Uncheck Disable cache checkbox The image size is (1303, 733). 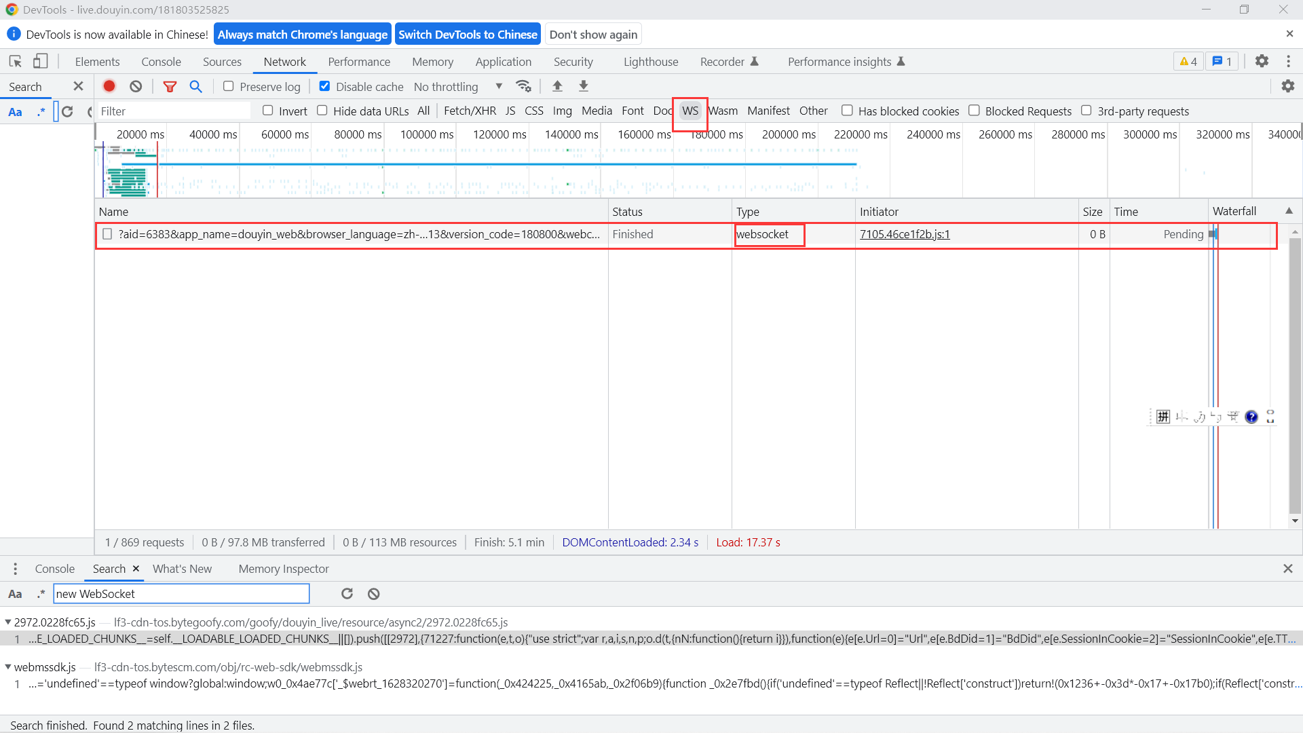tap(324, 86)
